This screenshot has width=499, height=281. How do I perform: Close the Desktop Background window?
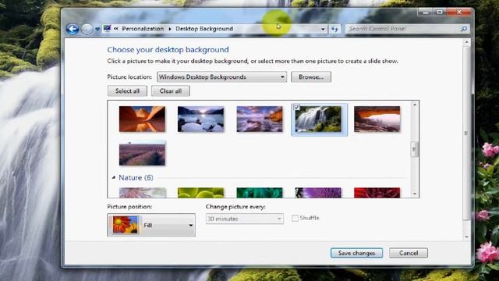[x=459, y=12]
